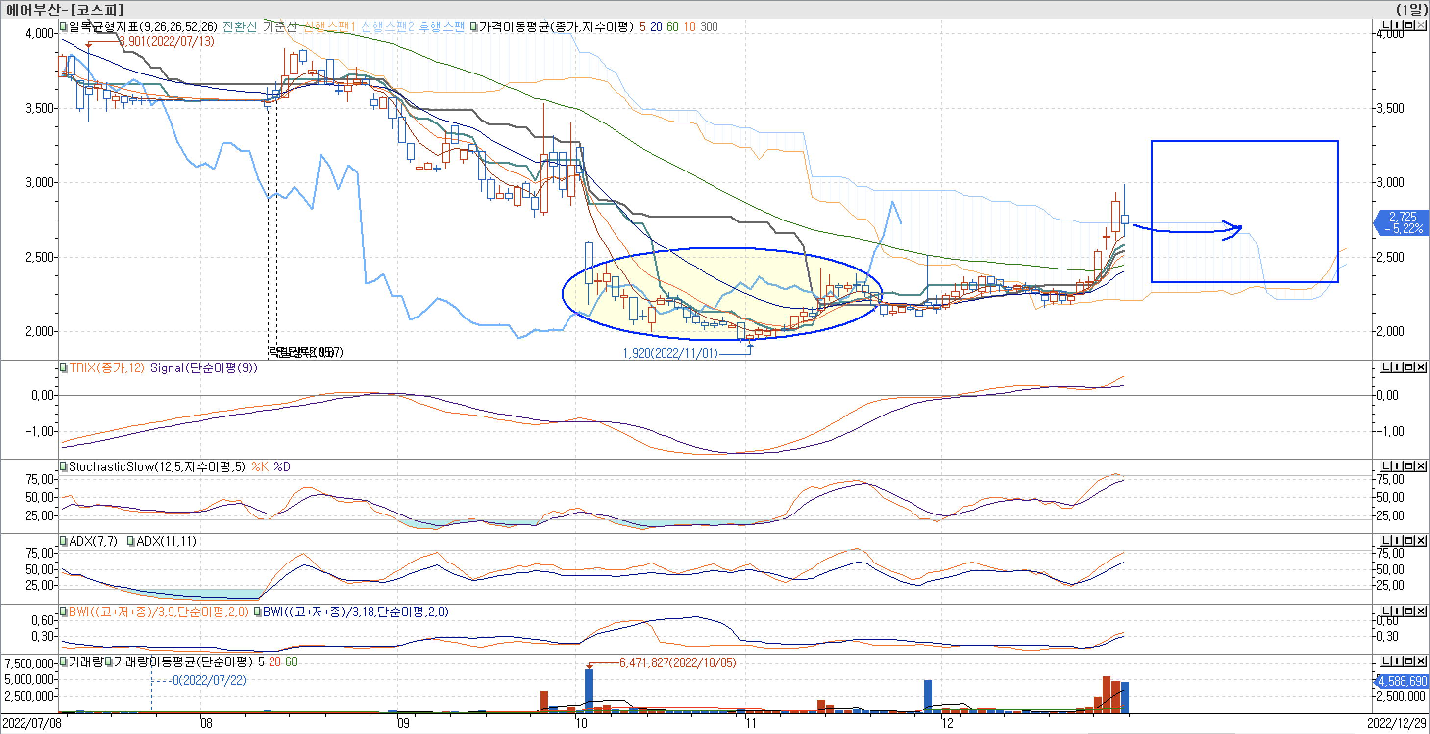This screenshot has width=1430, height=734.
Task: Click the 에어부산-[코스피] chart title
Action: (x=64, y=9)
